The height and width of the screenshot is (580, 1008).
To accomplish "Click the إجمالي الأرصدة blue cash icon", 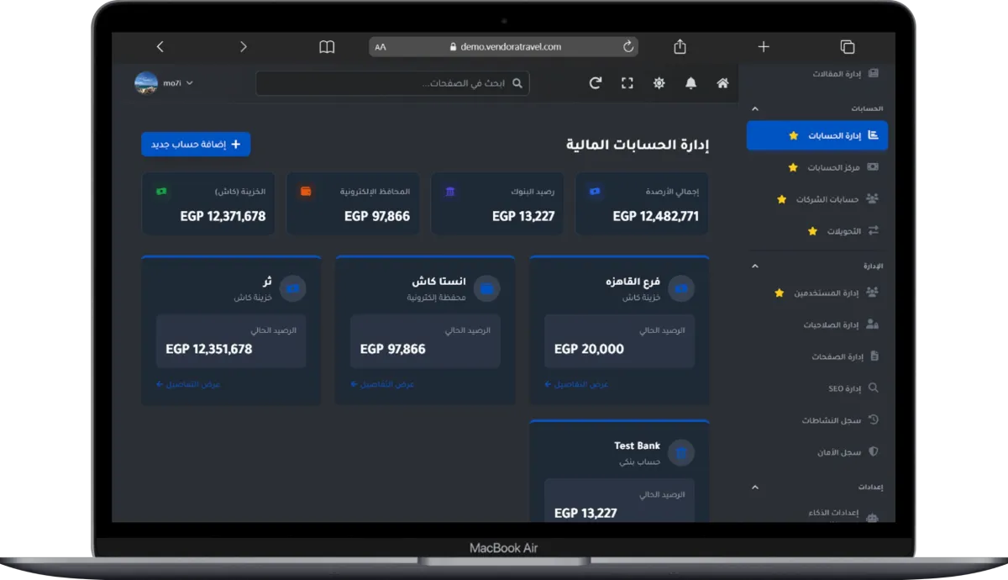I will 596,192.
